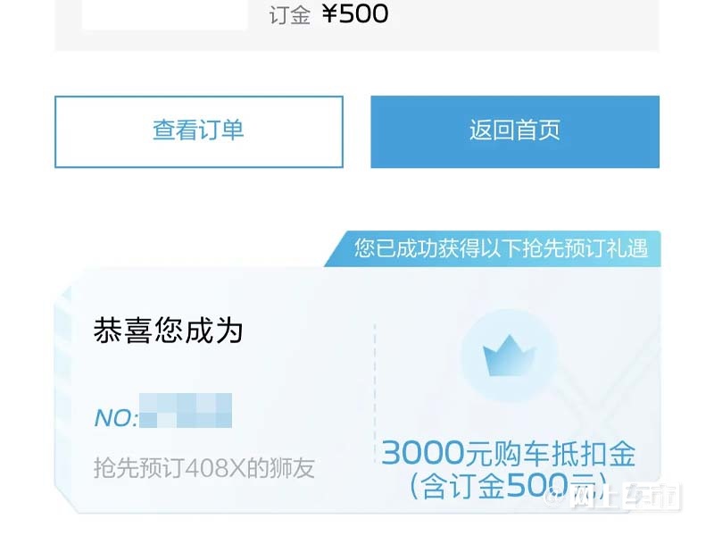
Task: Click the reward coupon card background
Action: pyautogui.click(x=358, y=390)
